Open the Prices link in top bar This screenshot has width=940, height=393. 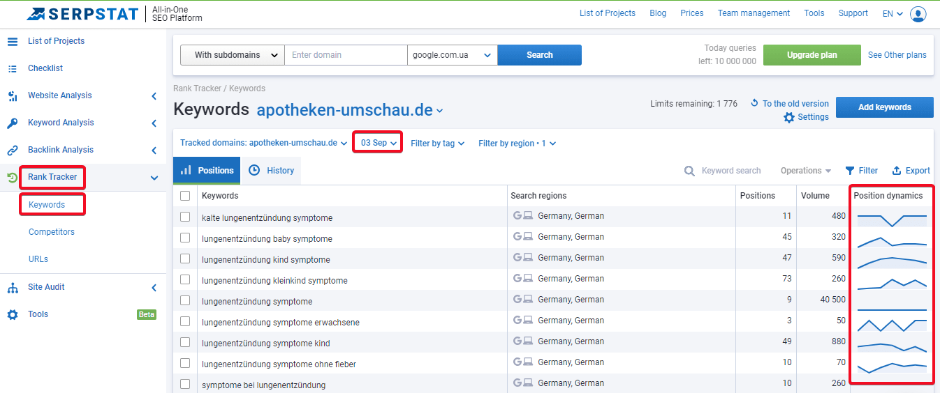coord(691,13)
